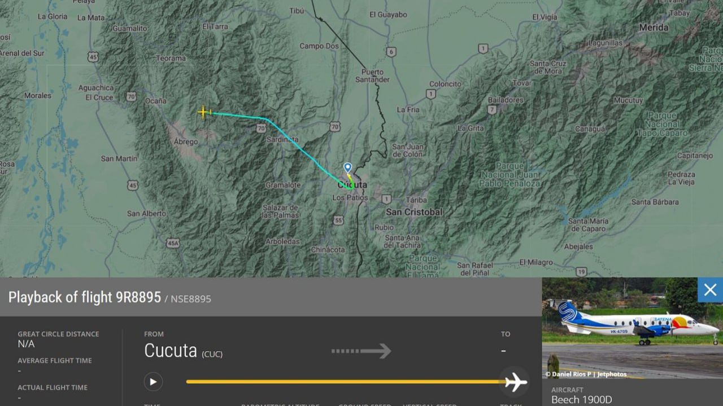
Task: Click the Beech 1900D aircraft type text
Action: 581,400
